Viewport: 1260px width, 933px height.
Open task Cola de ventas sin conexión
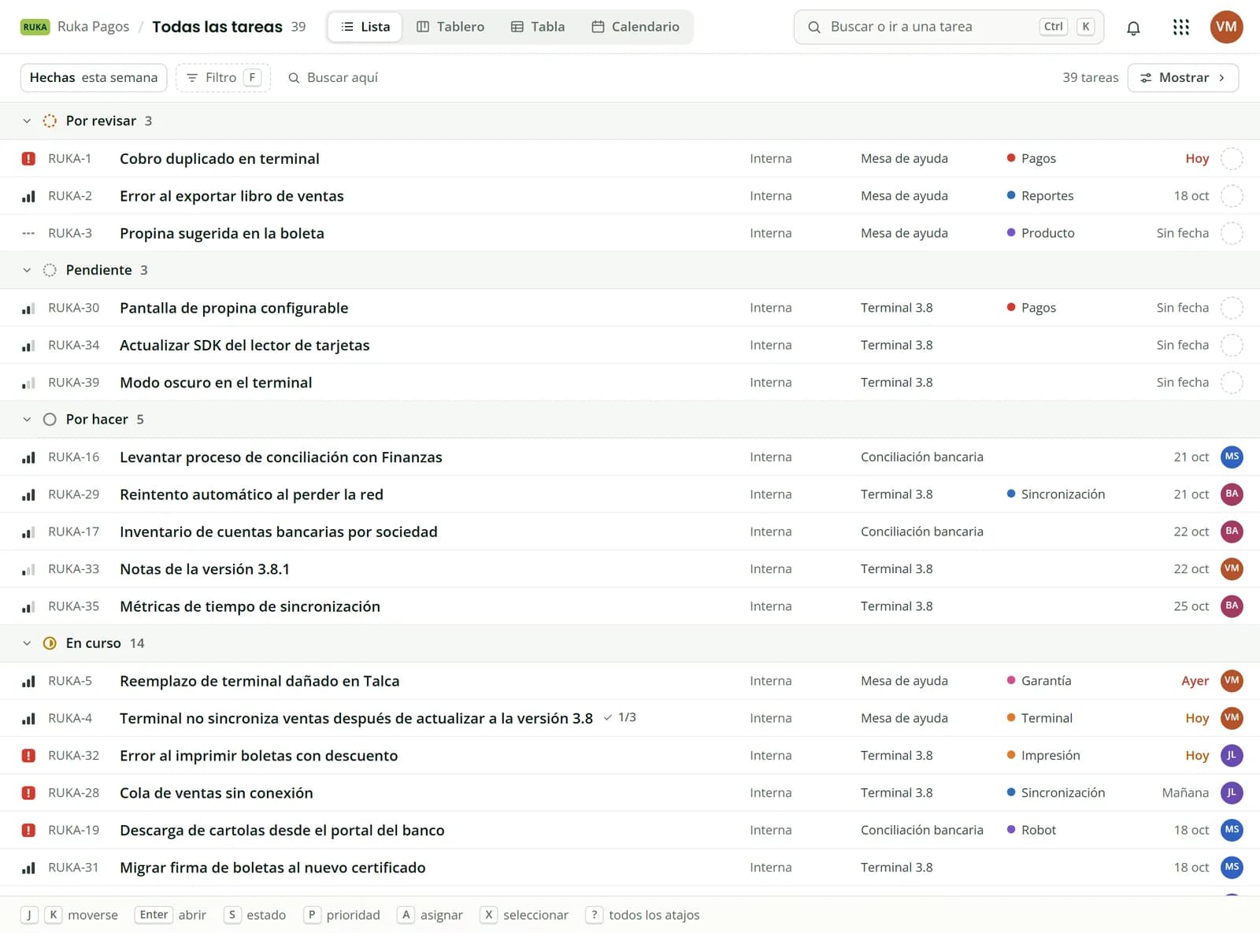click(x=217, y=793)
